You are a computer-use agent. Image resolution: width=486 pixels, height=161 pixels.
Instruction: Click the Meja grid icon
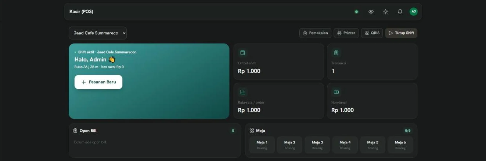click(x=252, y=131)
